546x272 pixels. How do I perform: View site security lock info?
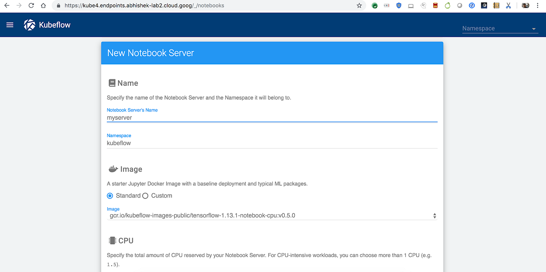tap(59, 6)
